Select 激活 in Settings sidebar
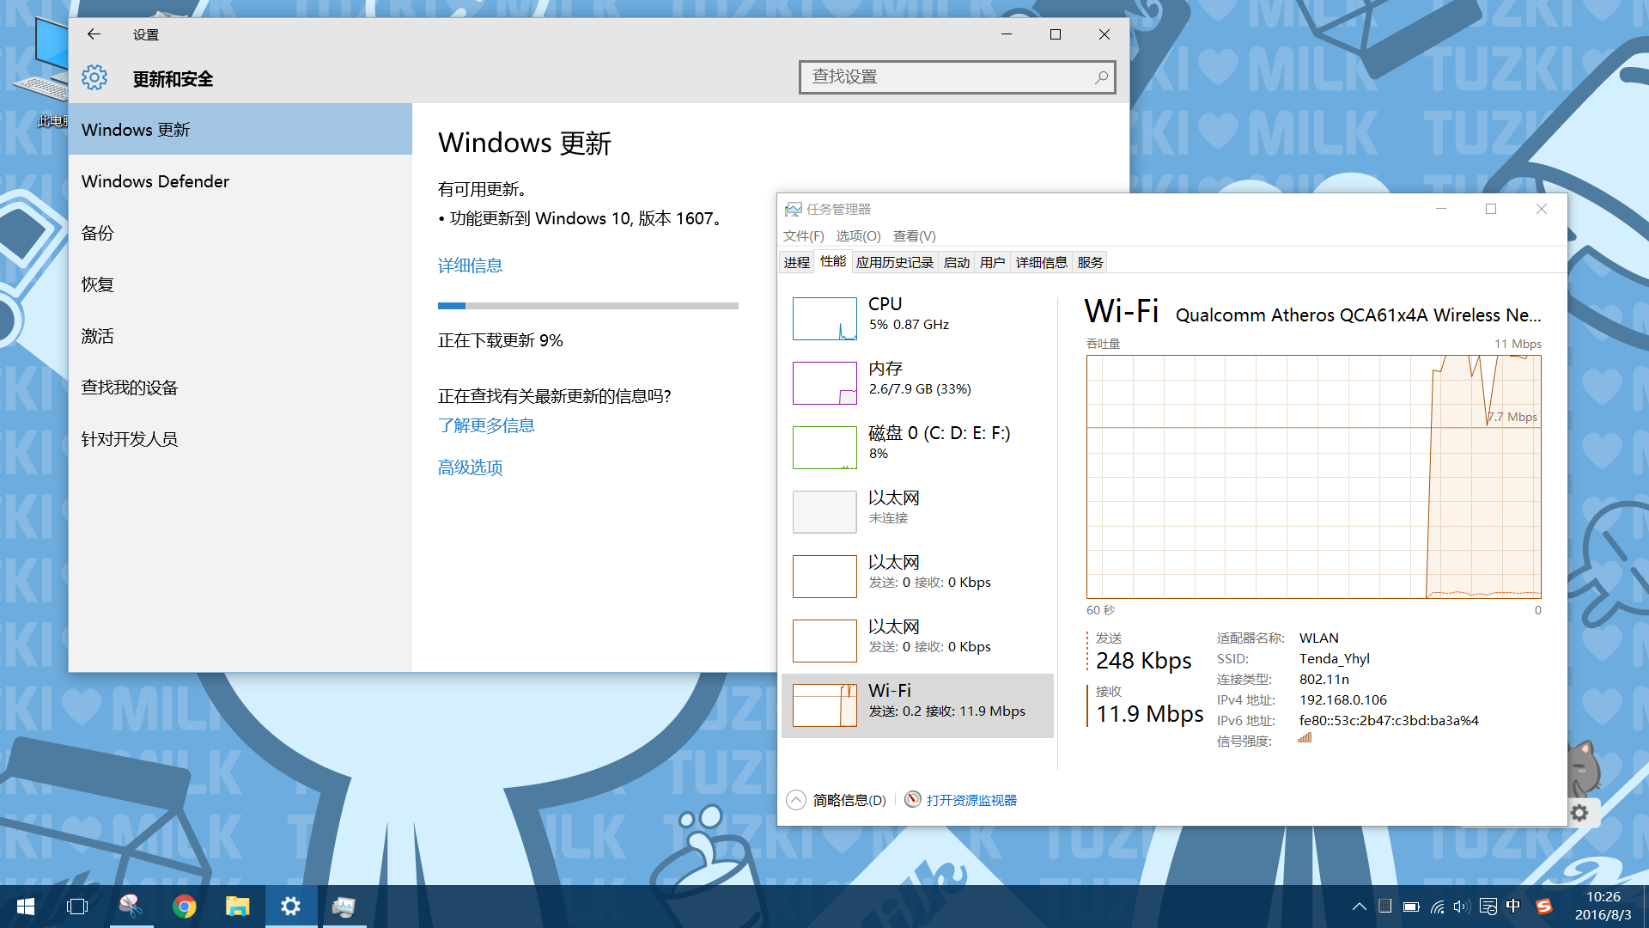 click(240, 336)
